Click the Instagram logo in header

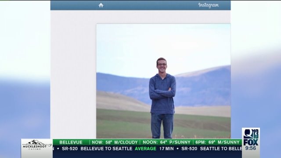click(208, 5)
